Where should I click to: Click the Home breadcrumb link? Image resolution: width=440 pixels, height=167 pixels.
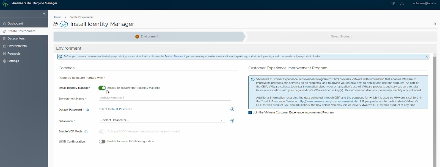[58, 17]
